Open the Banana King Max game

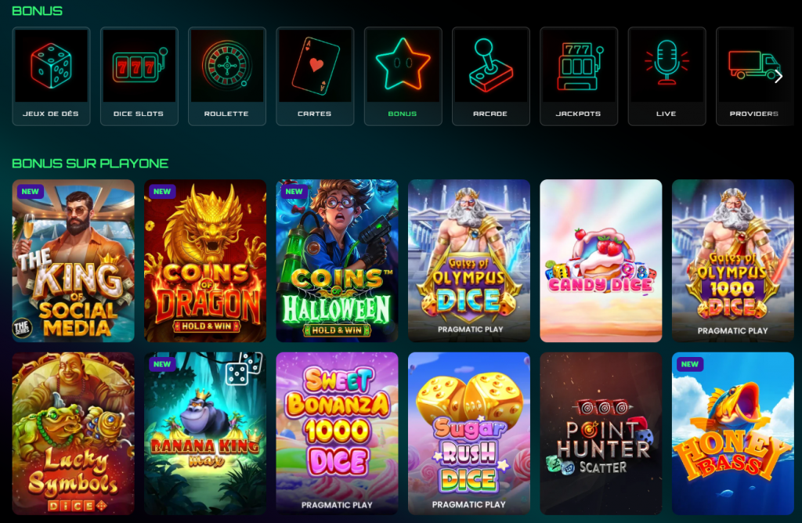[x=205, y=433]
